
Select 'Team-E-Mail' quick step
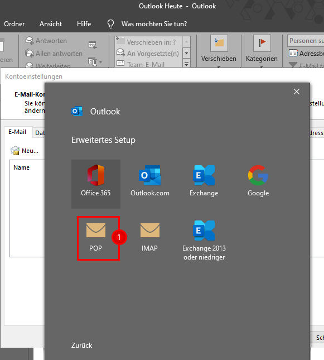tap(149, 64)
